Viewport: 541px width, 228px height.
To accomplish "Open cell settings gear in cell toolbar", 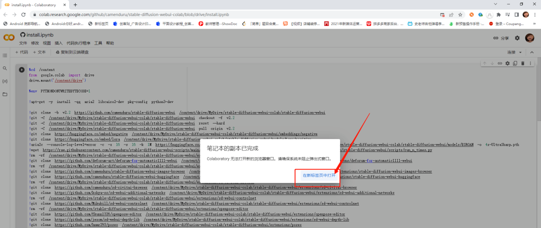I will pyautogui.click(x=507, y=63).
